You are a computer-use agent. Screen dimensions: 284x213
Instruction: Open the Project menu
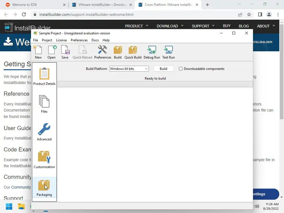(x=47, y=40)
